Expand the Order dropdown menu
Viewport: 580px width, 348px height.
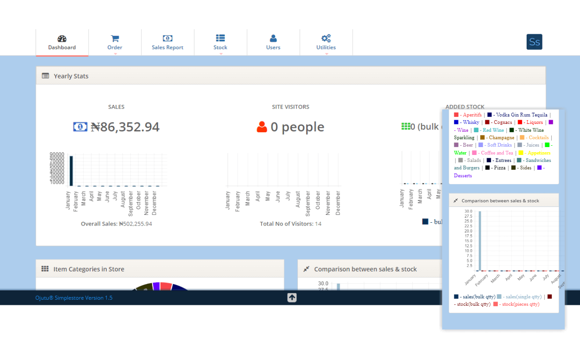coord(115,54)
